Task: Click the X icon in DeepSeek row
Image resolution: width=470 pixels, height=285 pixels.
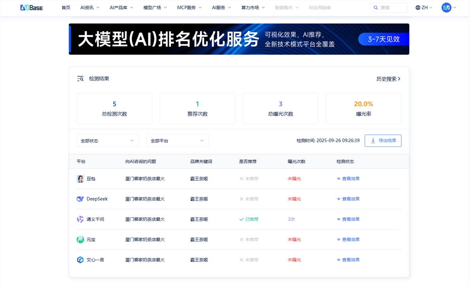Action: (x=241, y=199)
